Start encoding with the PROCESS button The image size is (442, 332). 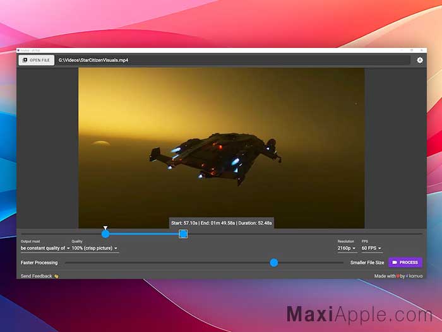(405, 263)
